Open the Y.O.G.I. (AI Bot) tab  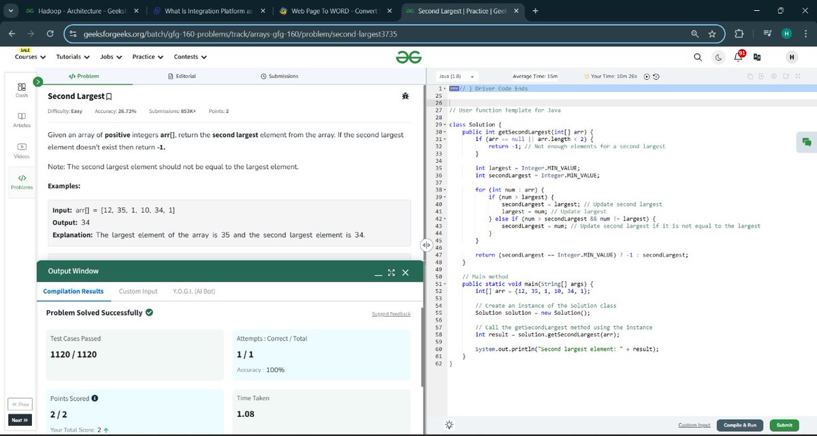click(194, 292)
